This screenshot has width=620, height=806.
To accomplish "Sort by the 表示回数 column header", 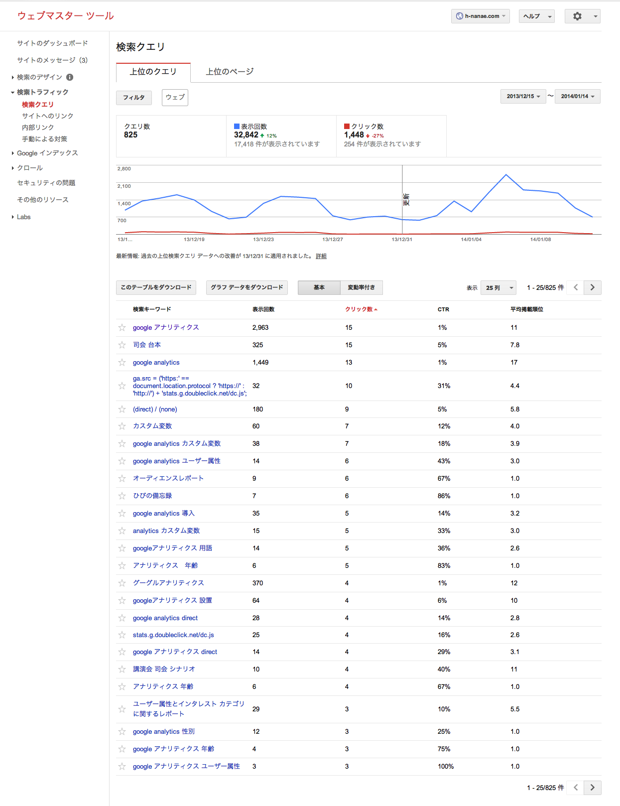I will 263,309.
